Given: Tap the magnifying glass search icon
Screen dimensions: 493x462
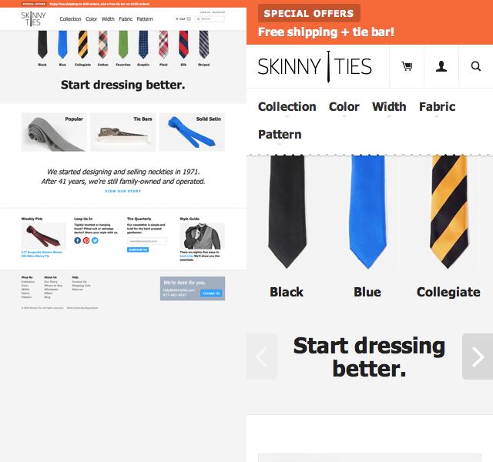Looking at the screenshot, I should [x=476, y=66].
